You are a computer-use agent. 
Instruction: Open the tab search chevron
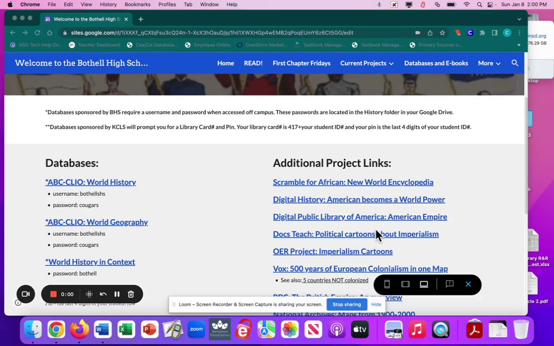519,19
